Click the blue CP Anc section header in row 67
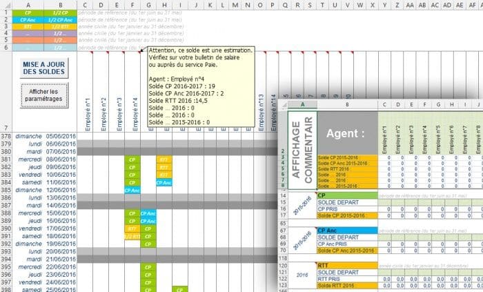Viewport: 483px width, 292px height. tap(348, 231)
